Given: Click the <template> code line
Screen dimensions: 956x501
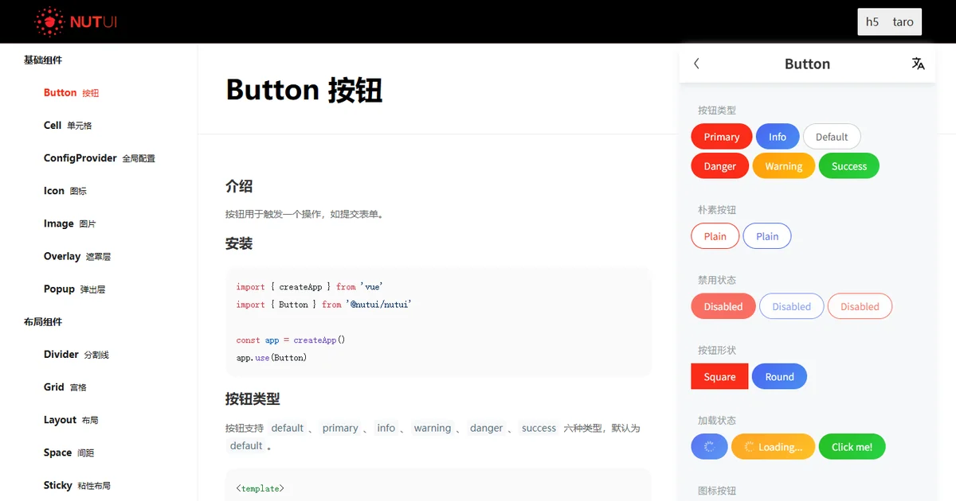Looking at the screenshot, I should click(260, 488).
